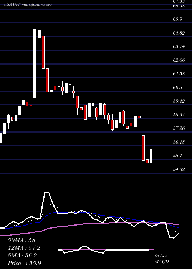Click the tallest white candlestick near 64.82
This screenshot has height=269, width=192.
click(x=35, y=63)
